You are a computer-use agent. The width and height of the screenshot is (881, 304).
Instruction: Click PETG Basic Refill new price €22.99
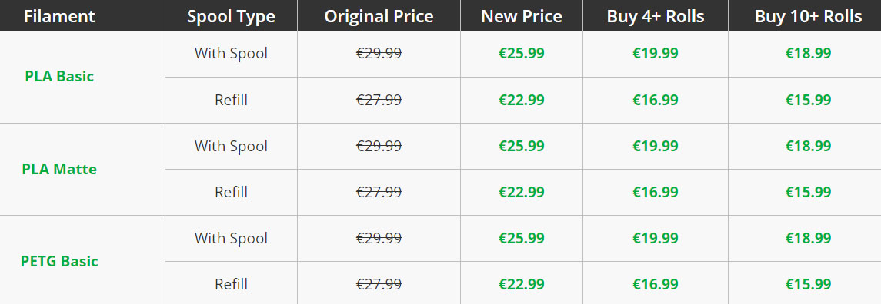pos(522,284)
